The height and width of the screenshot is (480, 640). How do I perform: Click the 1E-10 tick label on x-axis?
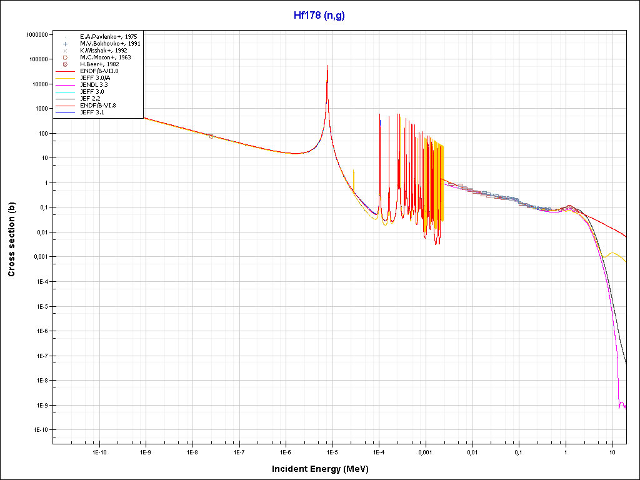coord(98,451)
